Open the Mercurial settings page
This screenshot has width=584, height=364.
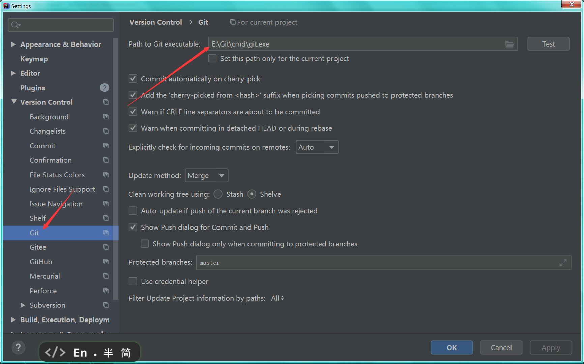[x=45, y=276]
